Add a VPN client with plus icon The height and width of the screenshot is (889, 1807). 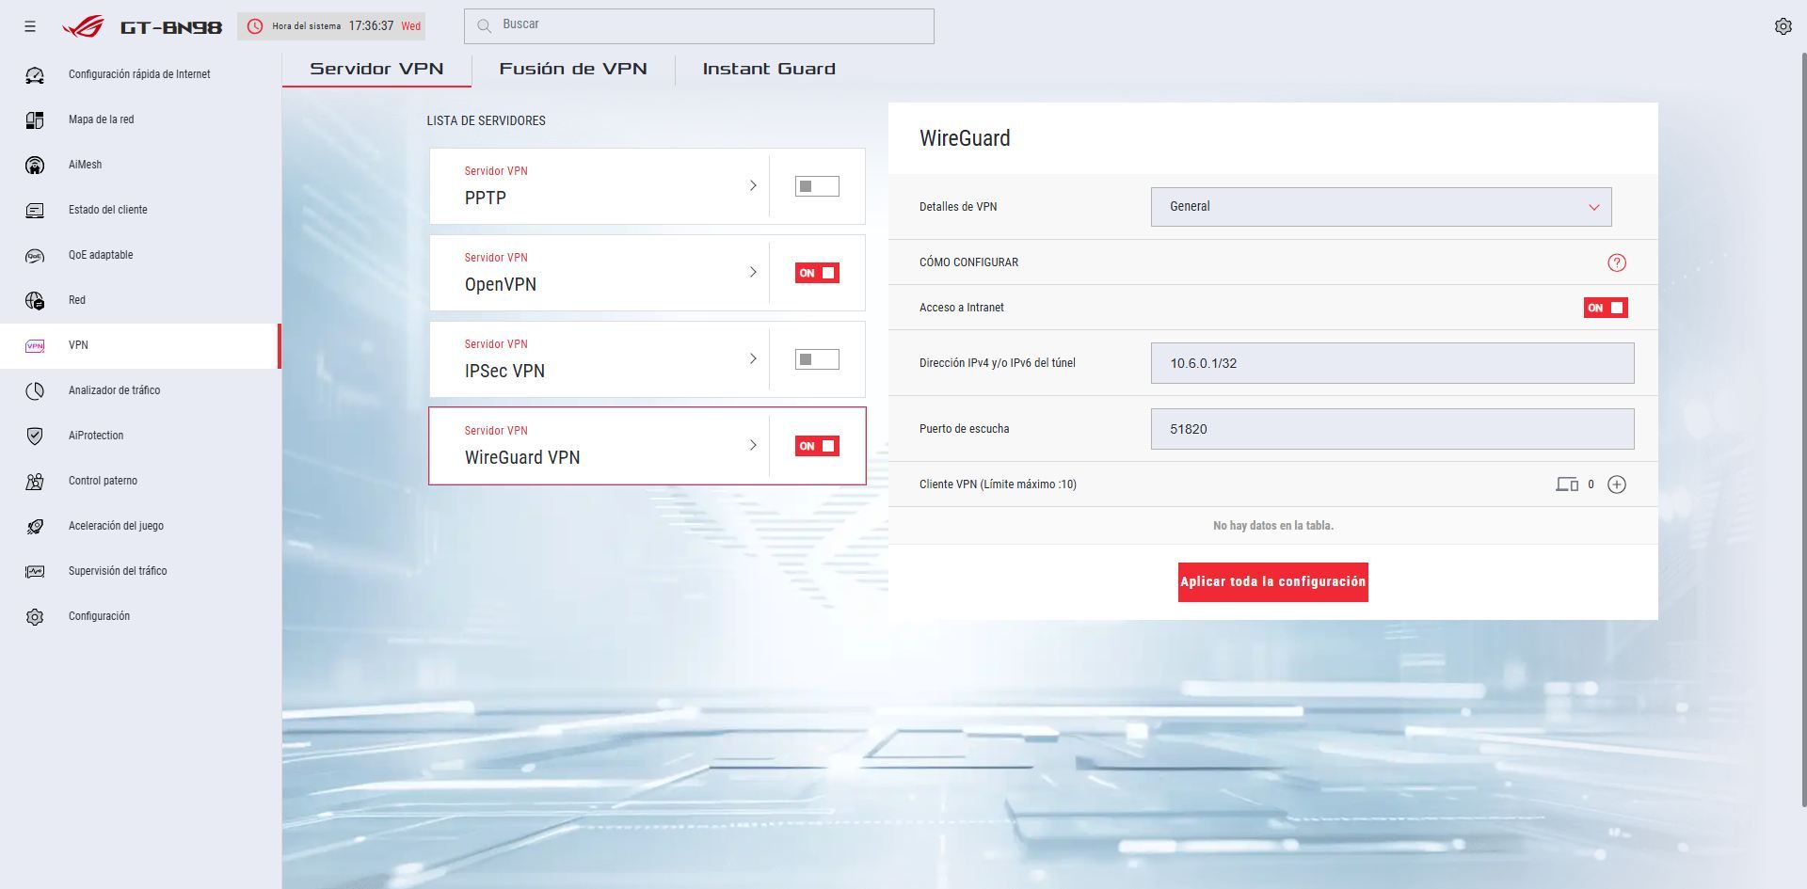pyautogui.click(x=1616, y=484)
